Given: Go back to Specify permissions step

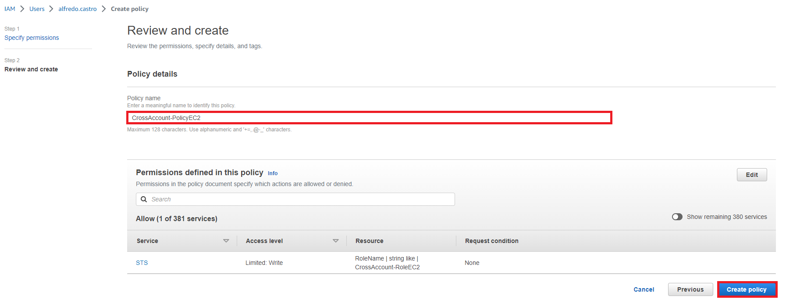Looking at the screenshot, I should coord(32,38).
